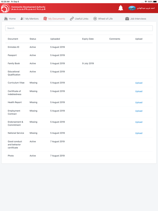Image resolution: width=158 pixels, height=211 pixels.
Task: Click the Family Book Active status
Action: (x=33, y=63)
